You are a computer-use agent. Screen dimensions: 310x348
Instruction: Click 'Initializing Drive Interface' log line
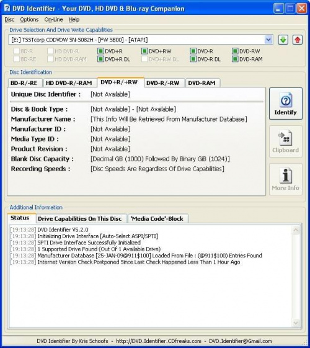click(x=84, y=236)
